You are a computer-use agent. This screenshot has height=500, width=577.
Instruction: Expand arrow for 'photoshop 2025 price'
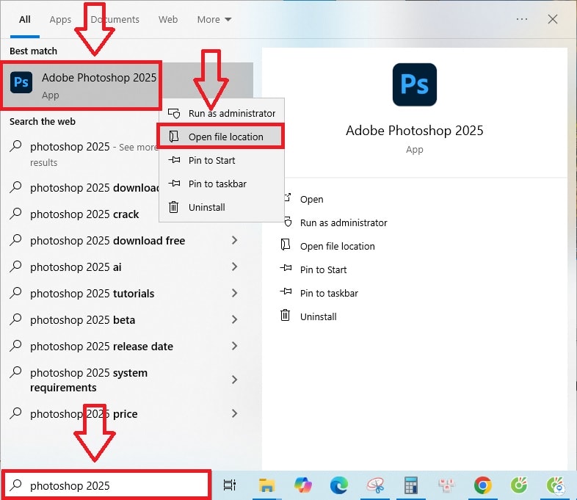click(x=234, y=414)
